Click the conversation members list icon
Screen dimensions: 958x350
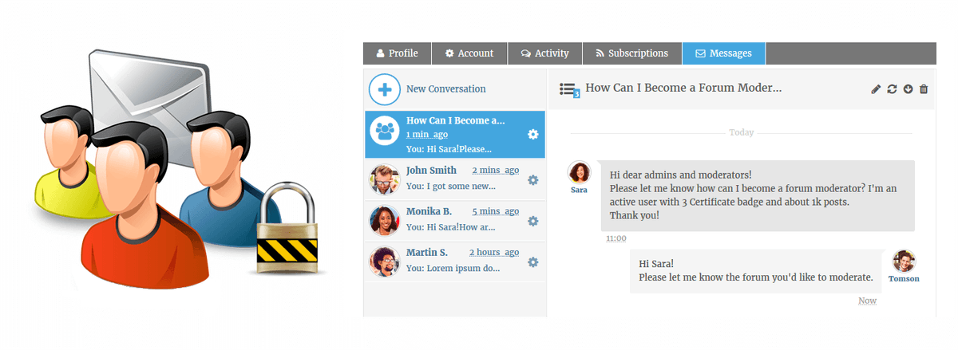pyautogui.click(x=569, y=89)
